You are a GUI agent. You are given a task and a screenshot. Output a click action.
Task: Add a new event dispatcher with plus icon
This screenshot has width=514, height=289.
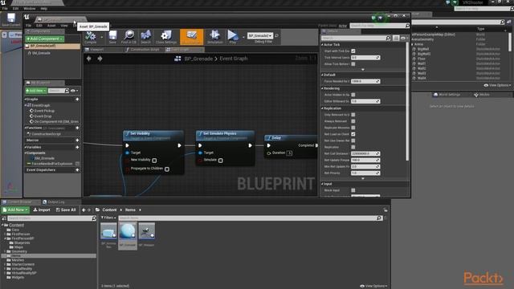click(77, 170)
